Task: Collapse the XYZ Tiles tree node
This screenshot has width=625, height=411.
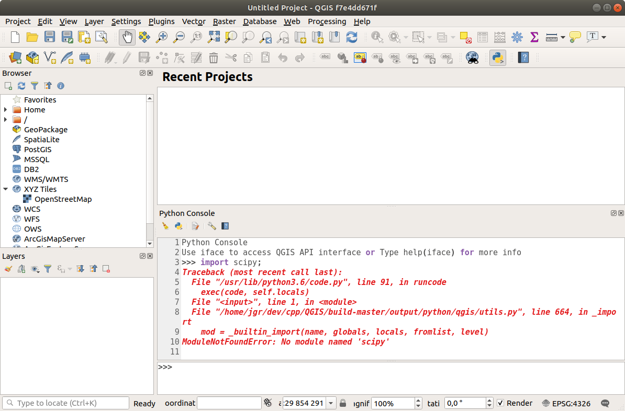Action: tap(6, 189)
